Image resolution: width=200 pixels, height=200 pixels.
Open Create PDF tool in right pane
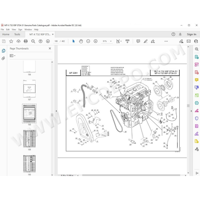(x=197, y=72)
